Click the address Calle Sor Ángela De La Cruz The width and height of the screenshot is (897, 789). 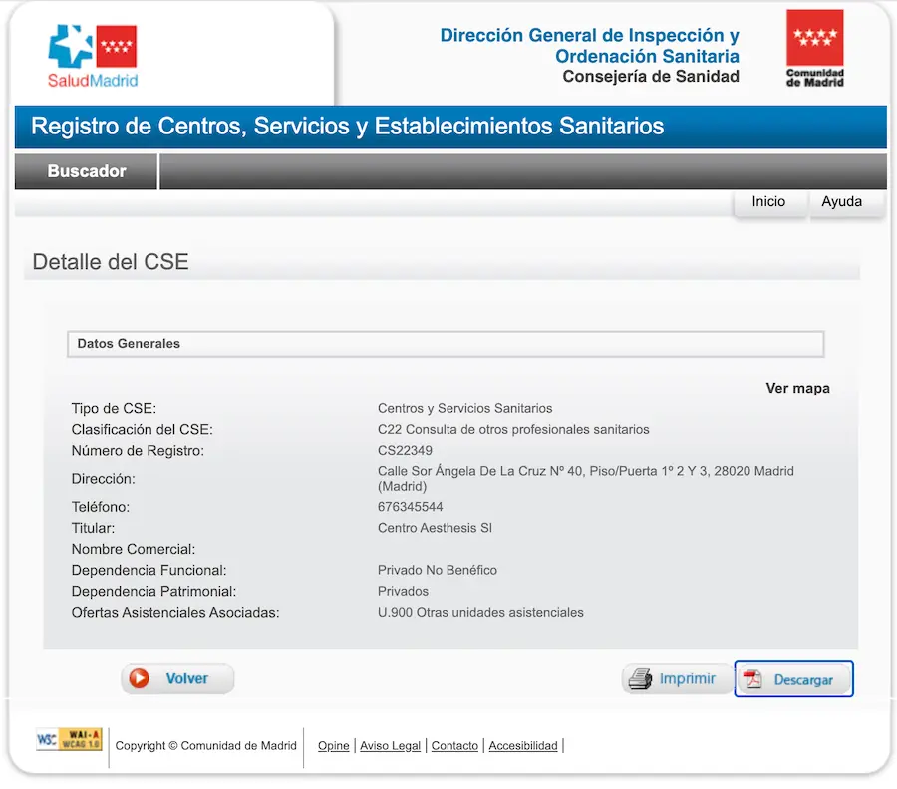[586, 478]
